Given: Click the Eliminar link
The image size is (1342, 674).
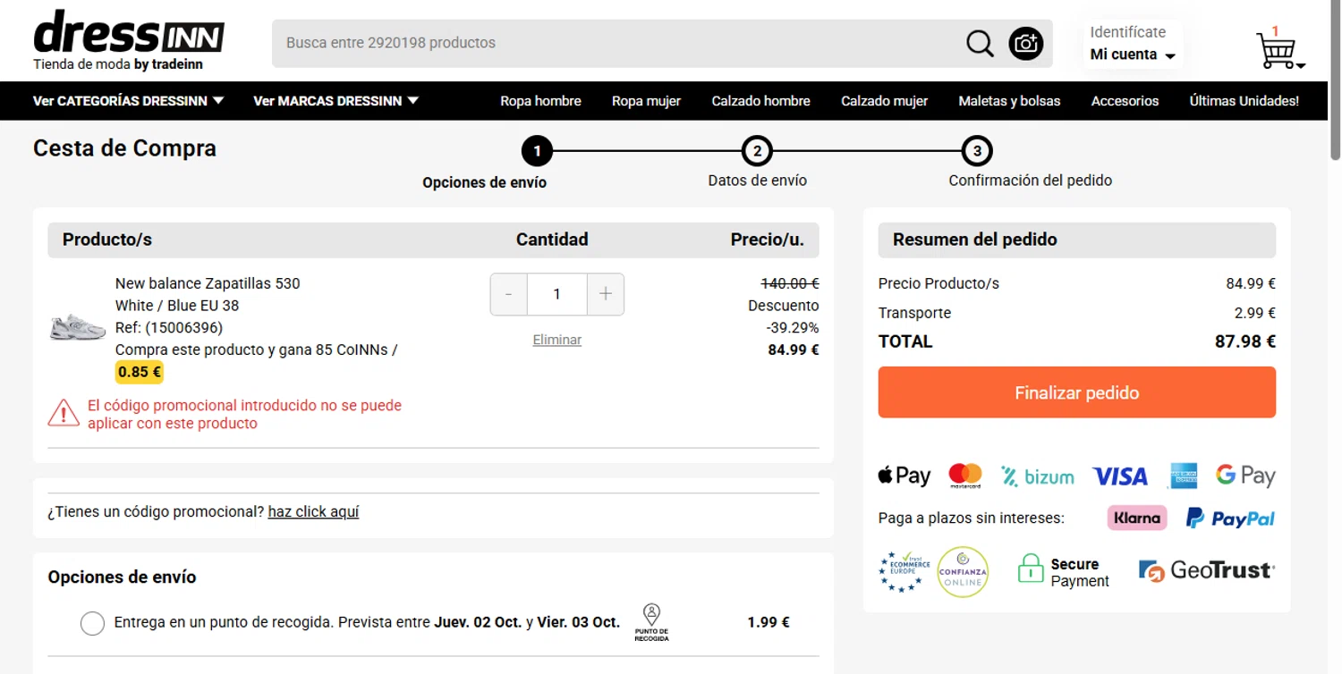Looking at the screenshot, I should [557, 340].
